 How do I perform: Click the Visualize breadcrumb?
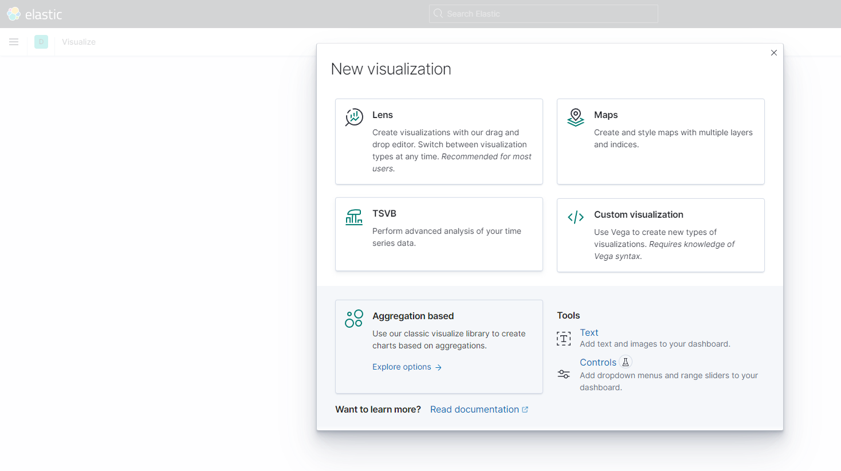pos(78,42)
